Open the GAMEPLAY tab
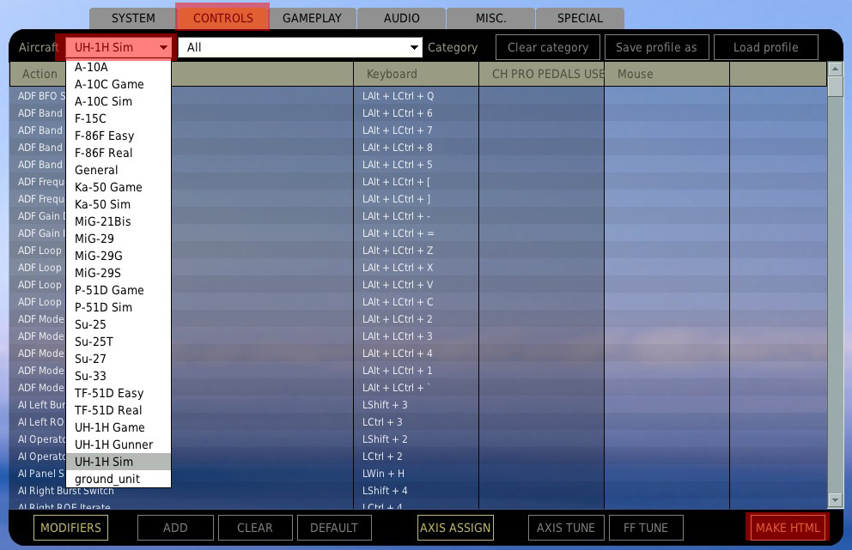This screenshot has height=550, width=852. coord(312,18)
